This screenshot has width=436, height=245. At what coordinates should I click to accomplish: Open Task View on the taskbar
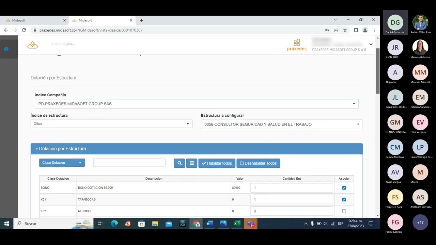(x=100, y=224)
